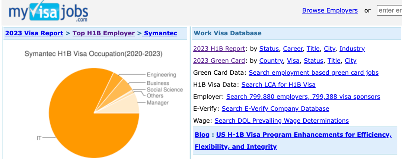Screen dimensions: 402x159
Task: Select the Engineering chart label
Action: click(x=162, y=75)
